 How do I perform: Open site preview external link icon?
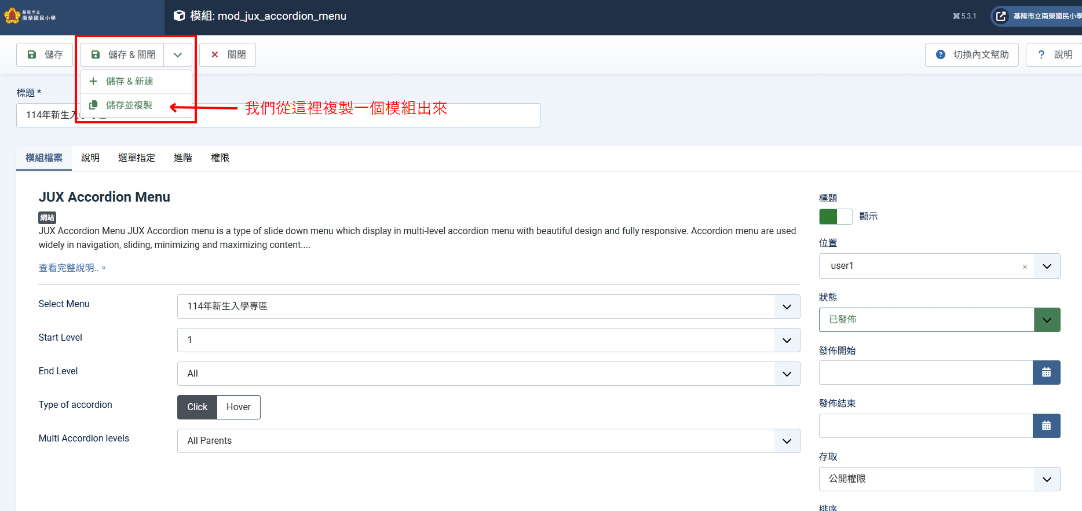click(x=1001, y=16)
